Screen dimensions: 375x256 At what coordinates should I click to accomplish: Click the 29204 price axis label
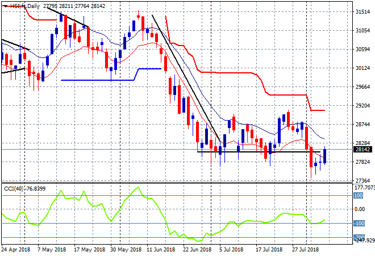tap(363, 105)
